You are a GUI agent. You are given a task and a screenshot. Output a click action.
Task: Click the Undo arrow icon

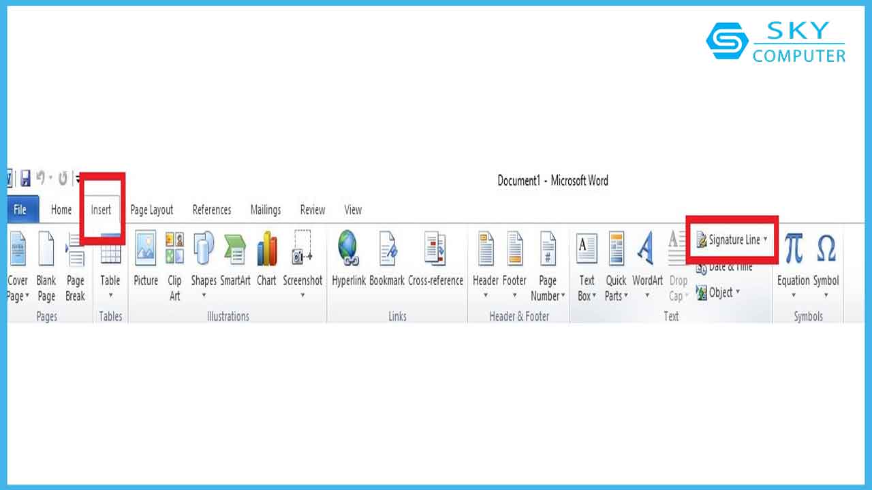point(41,178)
